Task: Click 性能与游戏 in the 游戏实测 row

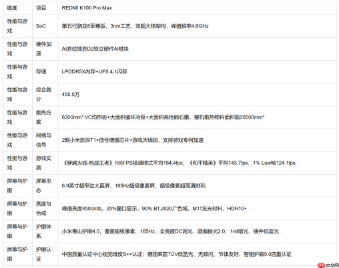Action: click(x=17, y=163)
